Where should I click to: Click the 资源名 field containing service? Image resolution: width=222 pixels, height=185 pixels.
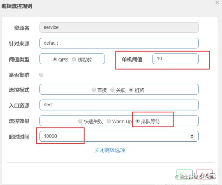tap(119, 27)
